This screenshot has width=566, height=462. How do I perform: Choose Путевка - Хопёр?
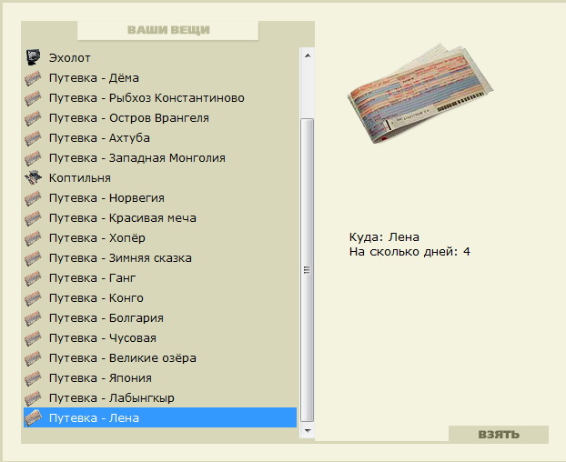pos(160,238)
